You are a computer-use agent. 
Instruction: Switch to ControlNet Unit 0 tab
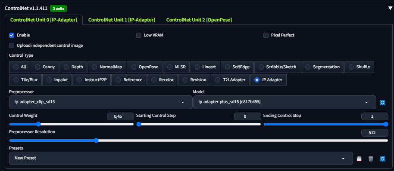coord(44,20)
